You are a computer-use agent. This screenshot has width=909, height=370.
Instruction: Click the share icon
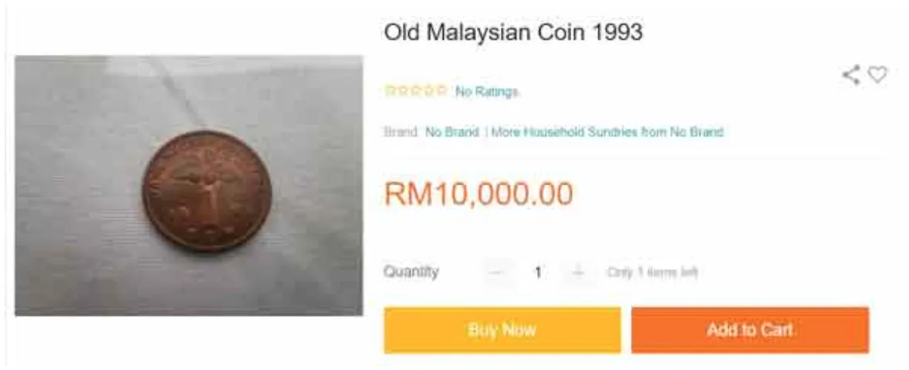pos(851,75)
